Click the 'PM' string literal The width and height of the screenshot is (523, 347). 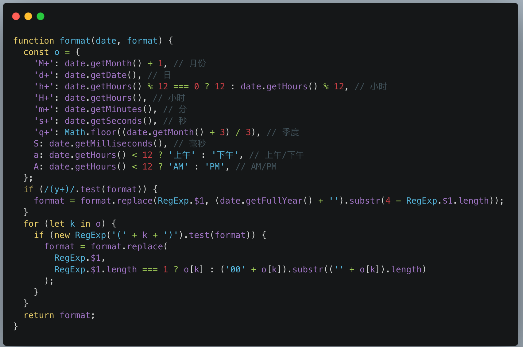click(x=215, y=166)
